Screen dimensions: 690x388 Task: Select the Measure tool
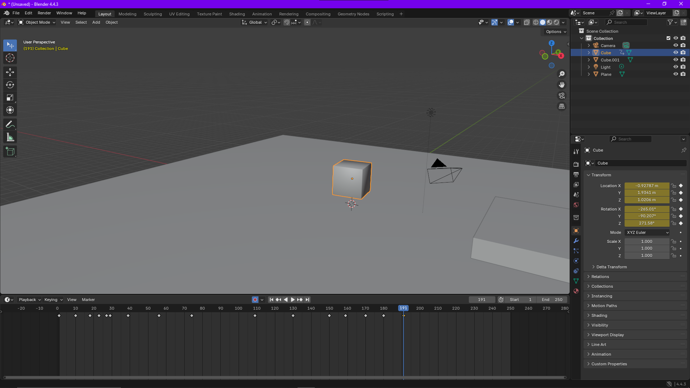10,137
